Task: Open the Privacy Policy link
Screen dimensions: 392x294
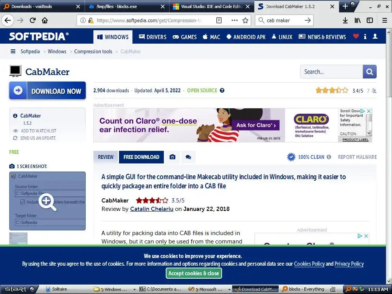Action: pyautogui.click(x=349, y=264)
